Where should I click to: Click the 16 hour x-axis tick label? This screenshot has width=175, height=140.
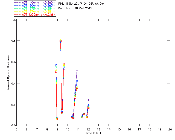pos(129,129)
